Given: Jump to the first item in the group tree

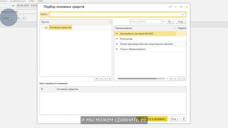Looking at the screenshot, I should pos(97,79).
